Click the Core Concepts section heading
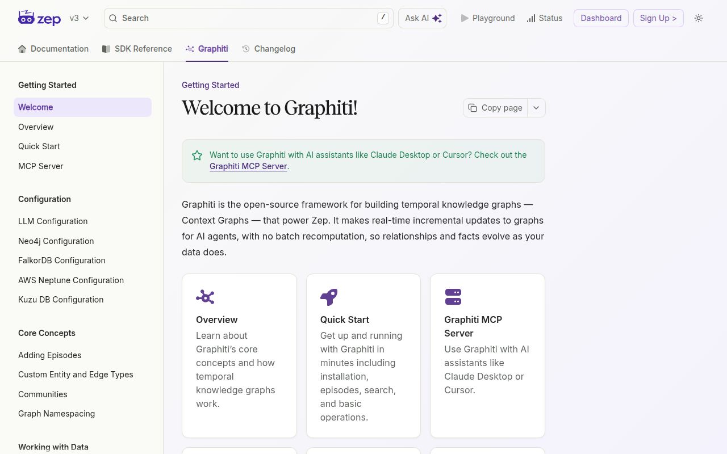 [x=47, y=333]
